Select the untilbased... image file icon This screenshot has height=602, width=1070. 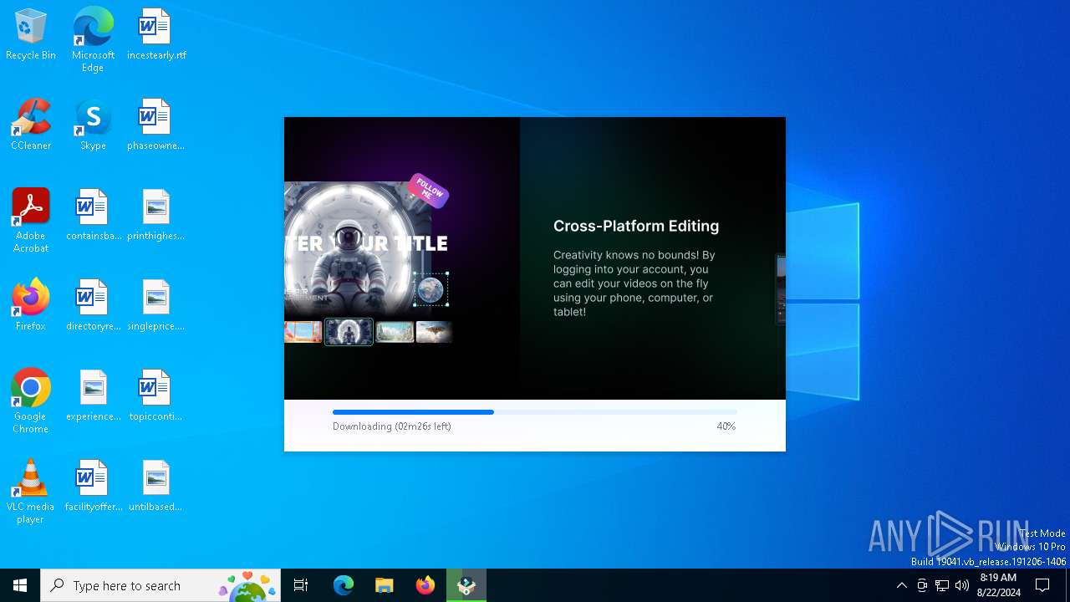tap(156, 487)
